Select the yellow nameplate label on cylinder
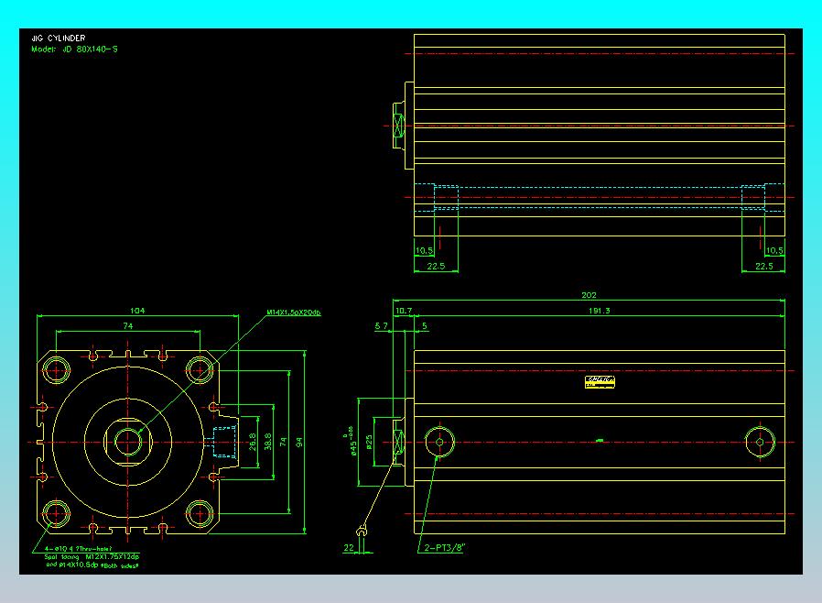 600,382
